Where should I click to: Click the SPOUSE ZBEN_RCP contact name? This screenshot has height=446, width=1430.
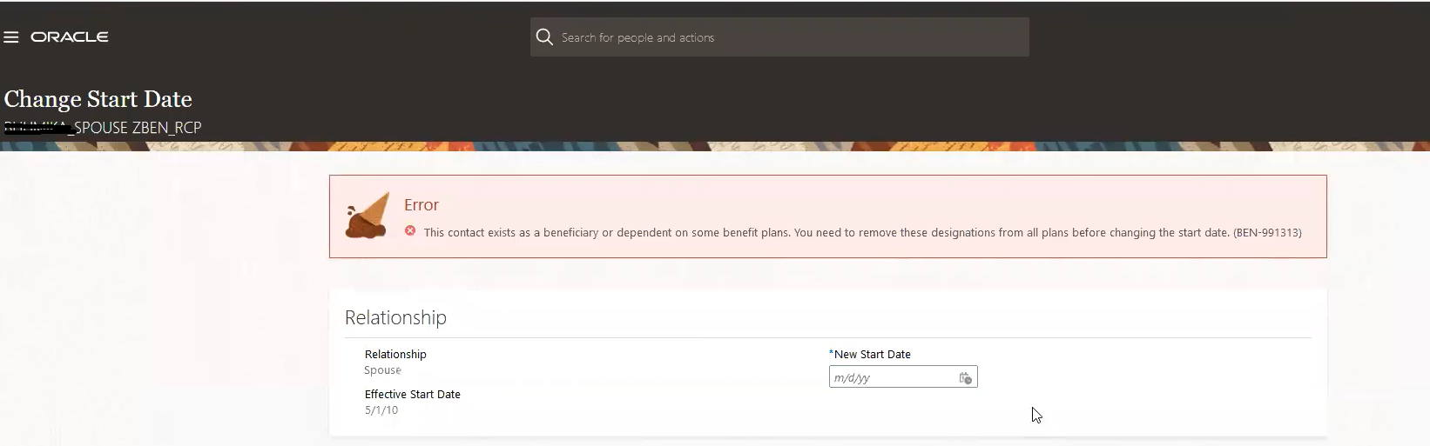(x=138, y=128)
